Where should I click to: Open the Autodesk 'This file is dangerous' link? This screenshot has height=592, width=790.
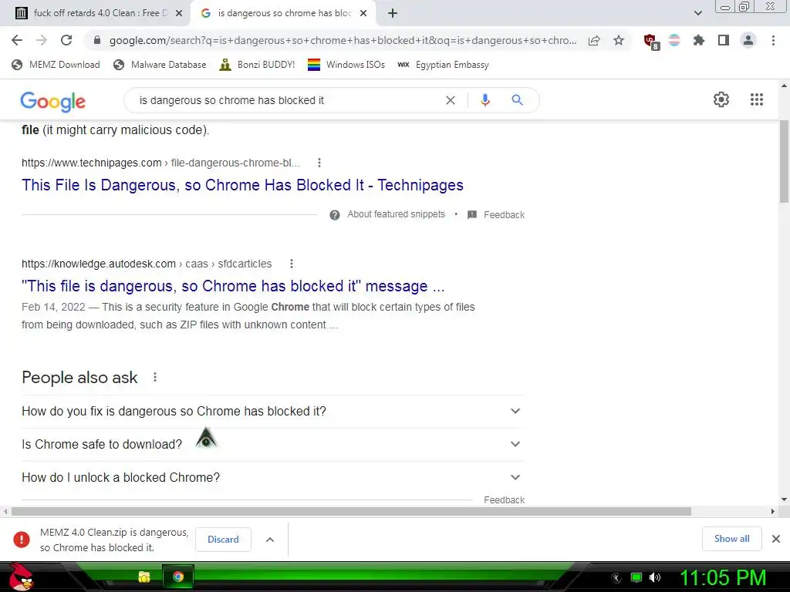233,286
